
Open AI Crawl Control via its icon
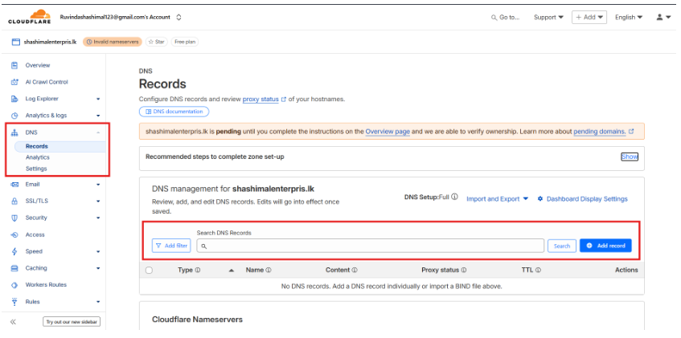point(14,82)
